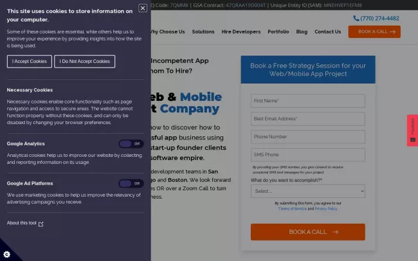Click the phone icon next to (770) 274-4482
The image size is (418, 261).
(x=356, y=19)
